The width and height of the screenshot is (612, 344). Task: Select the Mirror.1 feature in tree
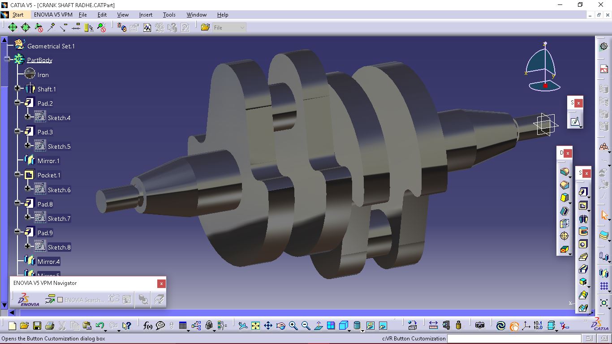[48, 161]
